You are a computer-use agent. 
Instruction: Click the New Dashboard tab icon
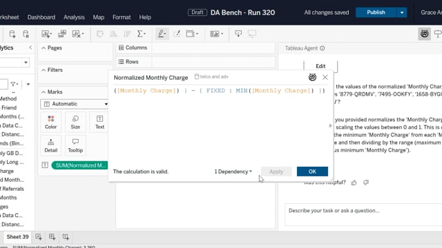click(52, 237)
